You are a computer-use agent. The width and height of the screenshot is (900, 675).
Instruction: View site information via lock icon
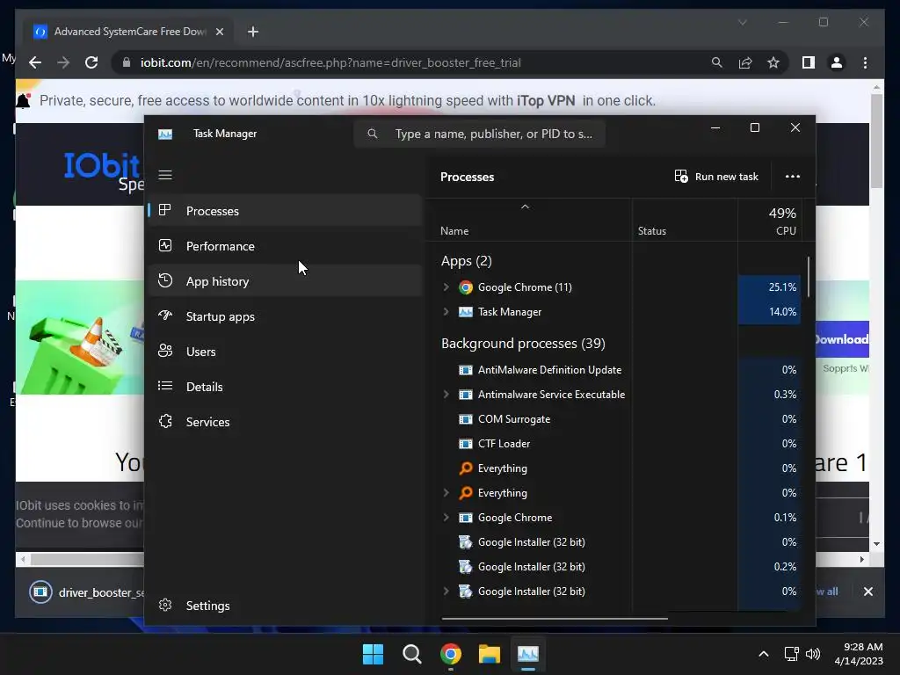(127, 62)
